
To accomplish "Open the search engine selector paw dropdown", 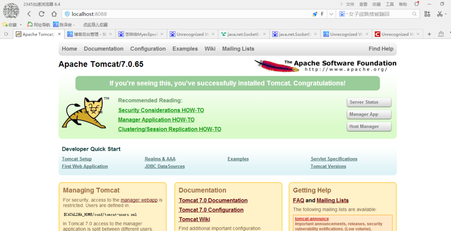I will (x=344, y=14).
